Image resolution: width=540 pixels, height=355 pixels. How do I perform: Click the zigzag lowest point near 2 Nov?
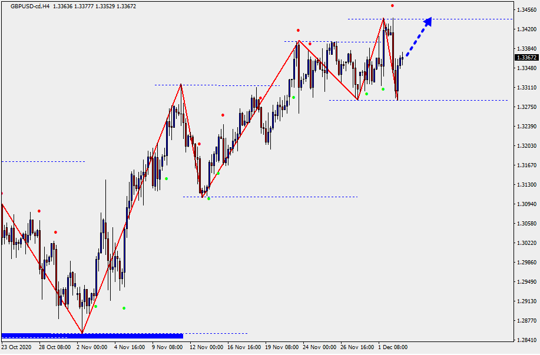click(x=82, y=333)
